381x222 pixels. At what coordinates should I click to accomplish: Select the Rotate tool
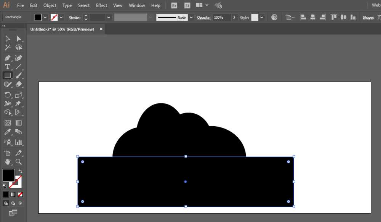tap(7, 95)
